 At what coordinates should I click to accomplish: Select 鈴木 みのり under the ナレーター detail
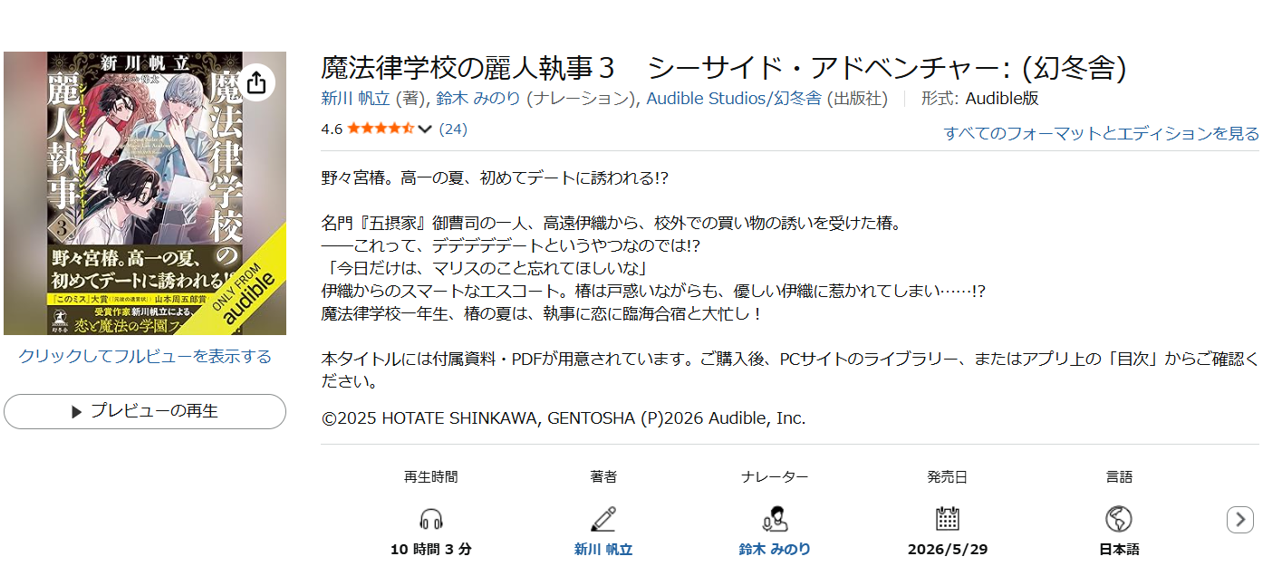[x=775, y=550]
